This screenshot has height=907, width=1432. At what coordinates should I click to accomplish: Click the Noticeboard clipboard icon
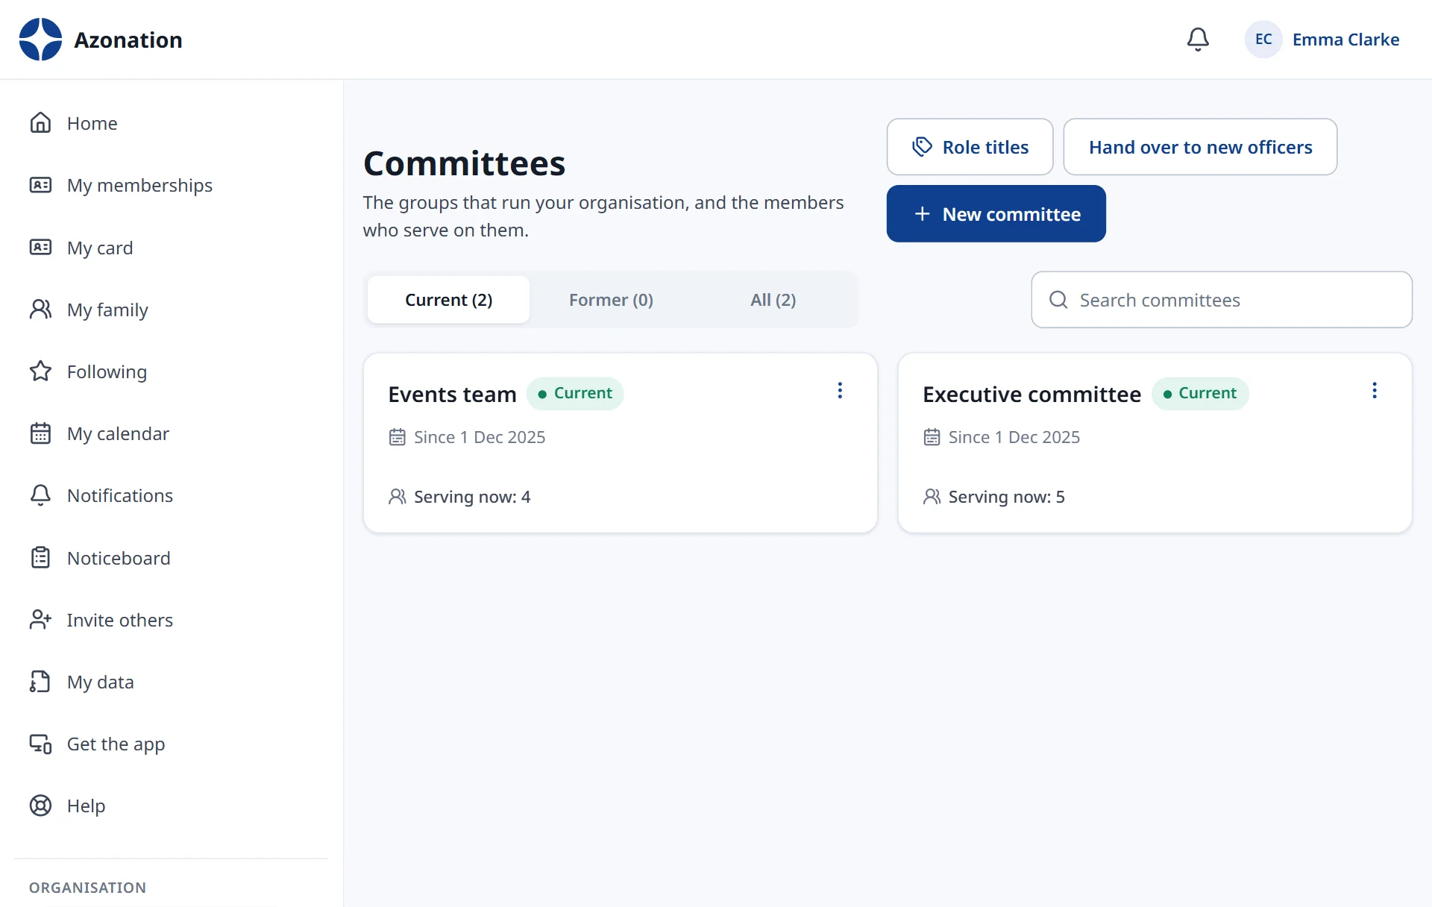40,558
